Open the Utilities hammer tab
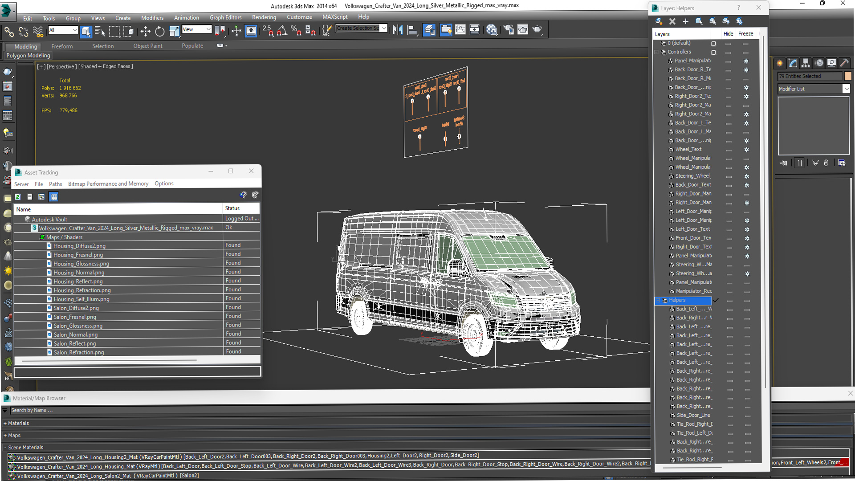The image size is (855, 481). point(844,63)
